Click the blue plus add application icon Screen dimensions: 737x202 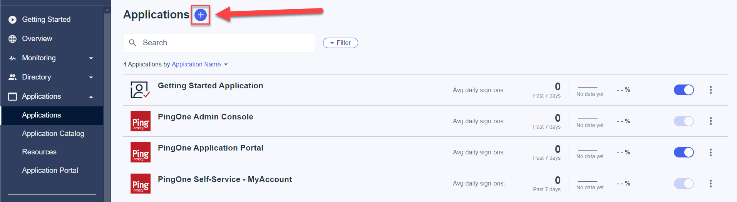(x=201, y=15)
